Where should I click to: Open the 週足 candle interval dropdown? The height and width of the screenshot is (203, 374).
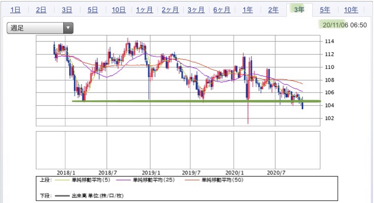(x=40, y=28)
